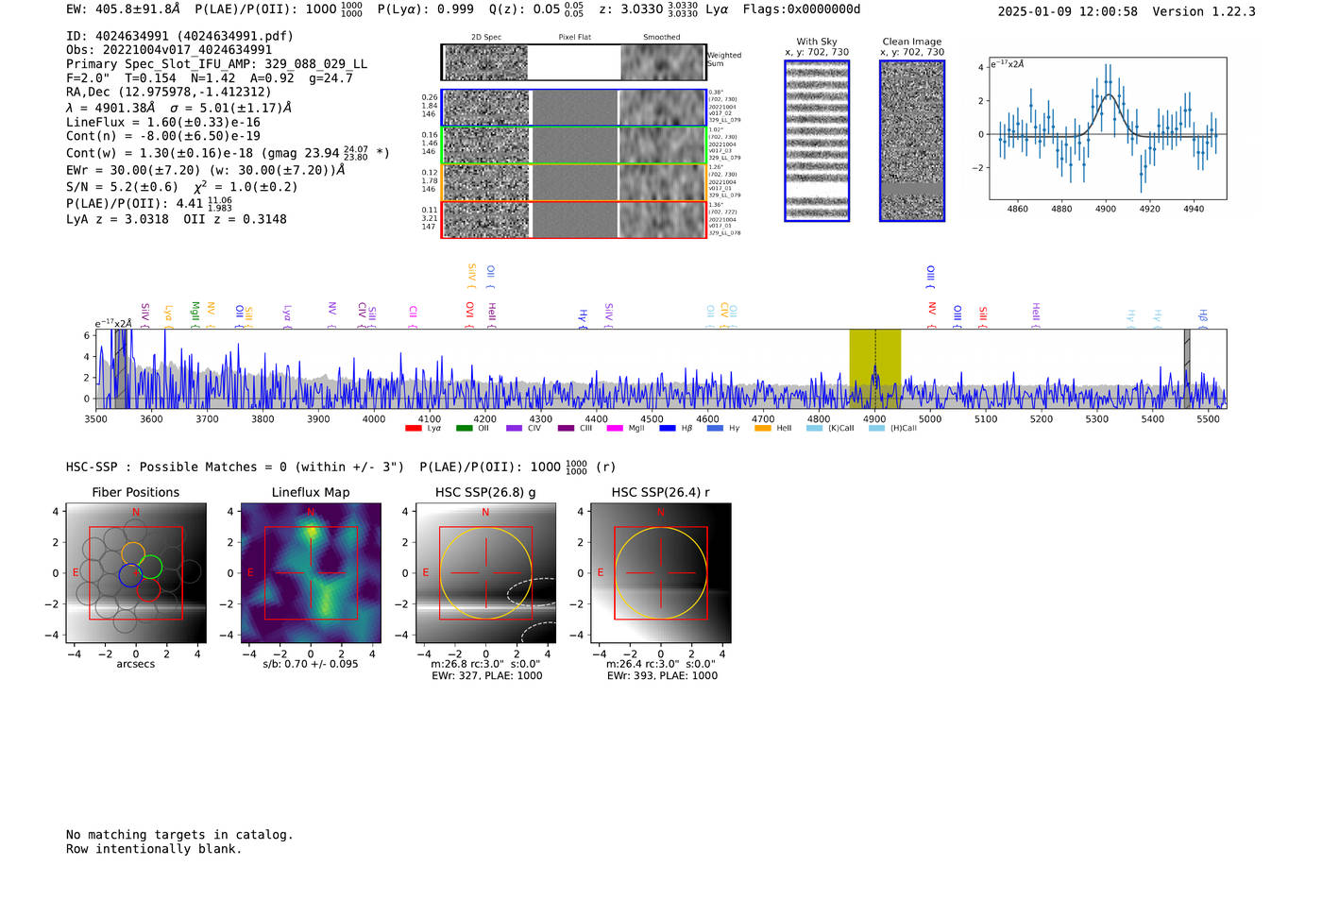Click the yellow highlighted band near 4900
This screenshot has height=900, width=1322.
(x=874, y=368)
